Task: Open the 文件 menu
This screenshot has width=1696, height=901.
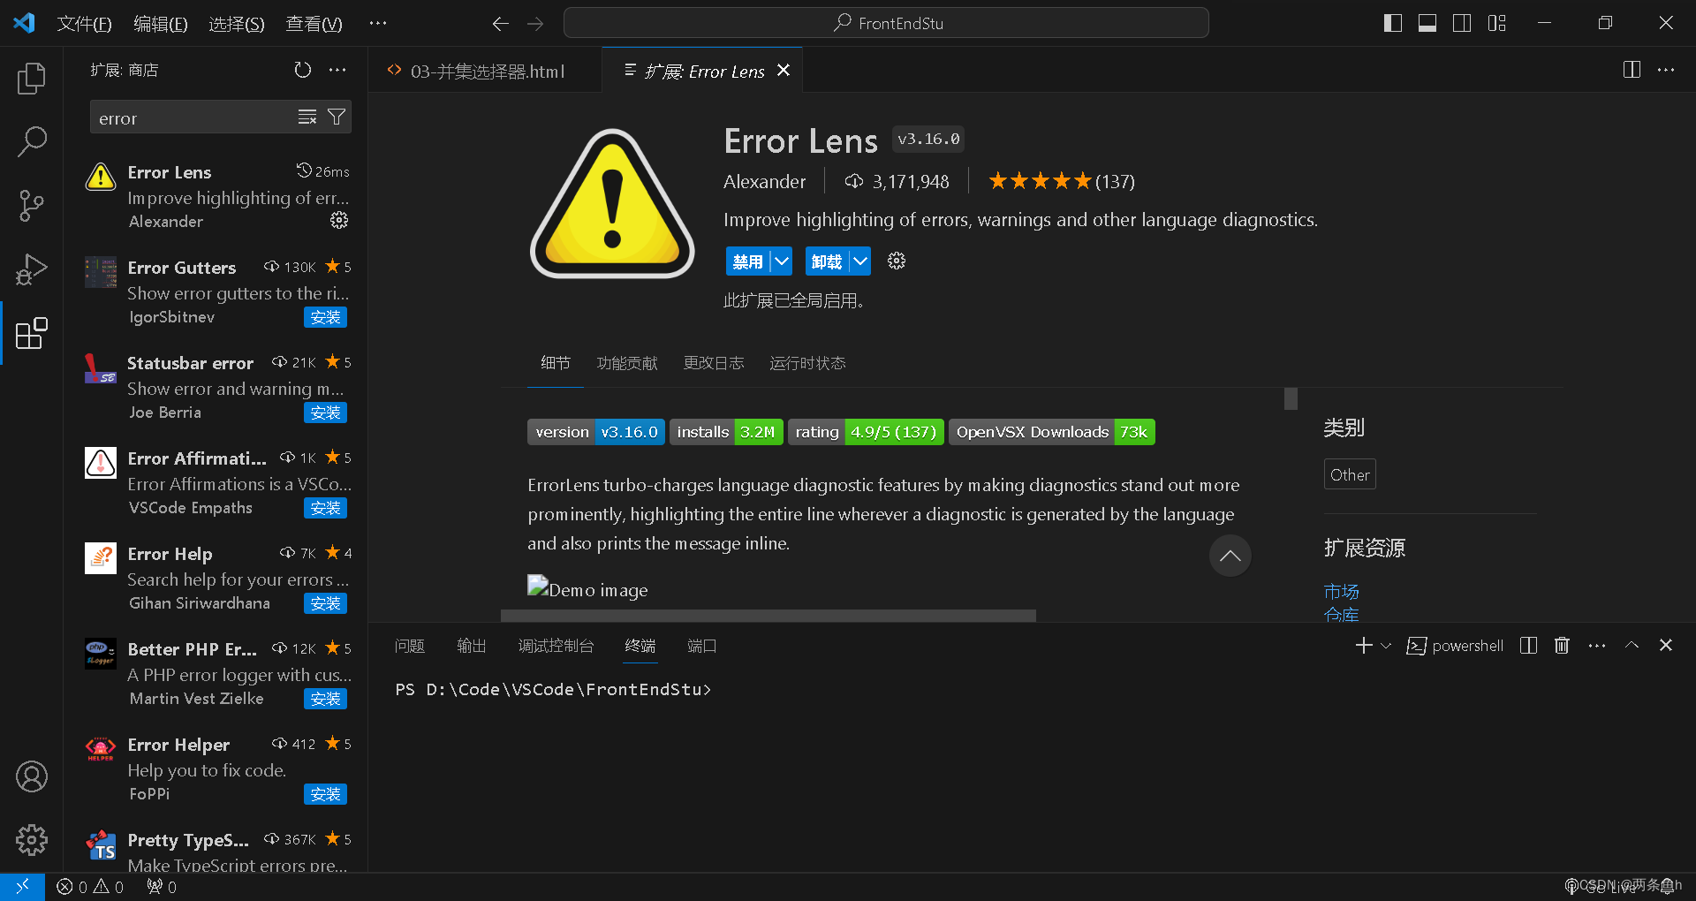Action: [x=84, y=24]
